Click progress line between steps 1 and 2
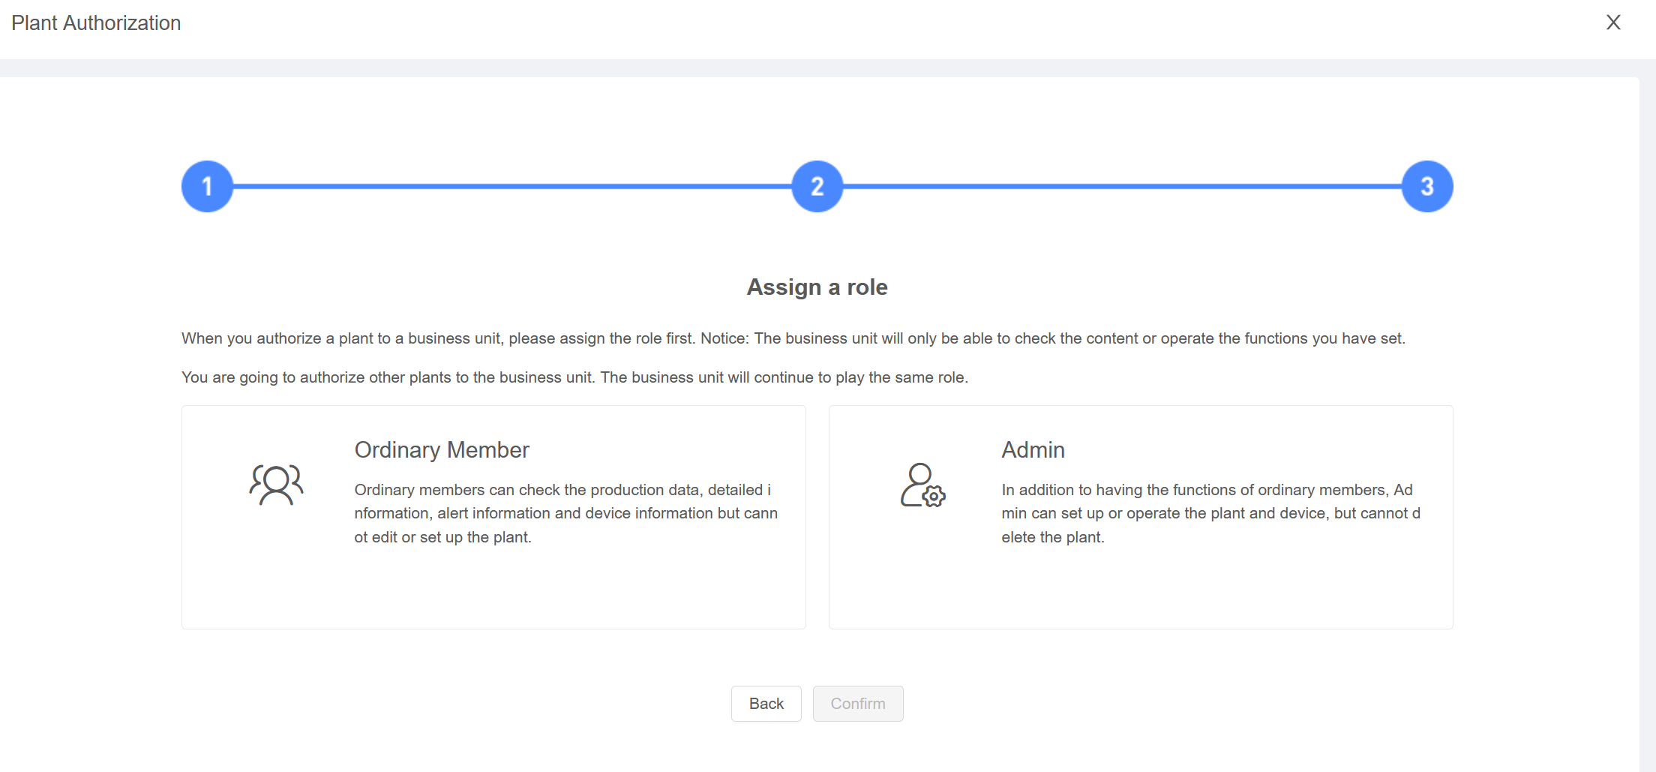Viewport: 1656px width, 772px height. point(512,187)
